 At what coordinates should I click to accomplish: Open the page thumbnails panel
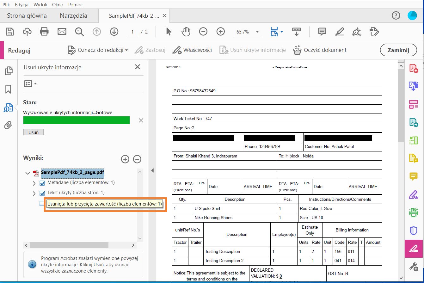click(x=9, y=71)
